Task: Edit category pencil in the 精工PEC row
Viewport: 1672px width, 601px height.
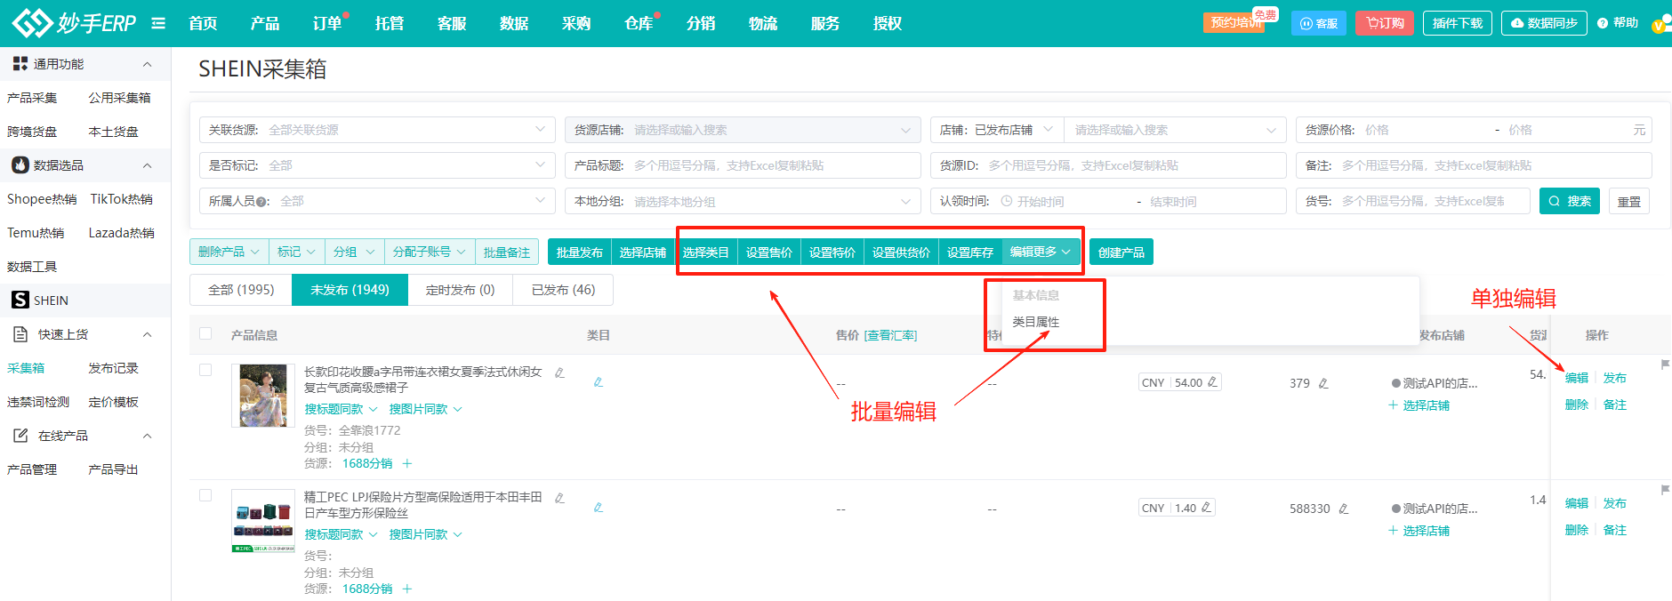Action: 599,508
